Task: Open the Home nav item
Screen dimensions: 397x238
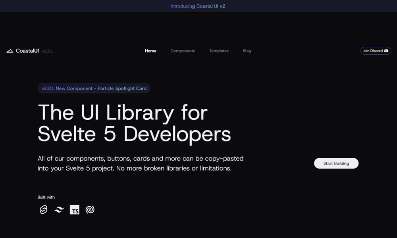Action: pos(150,51)
